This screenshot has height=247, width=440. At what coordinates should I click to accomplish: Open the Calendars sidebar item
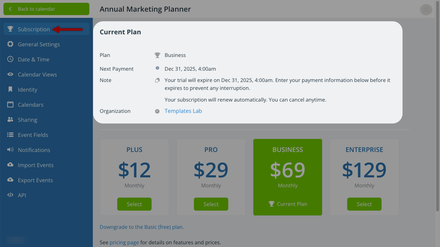[x=46, y=105]
